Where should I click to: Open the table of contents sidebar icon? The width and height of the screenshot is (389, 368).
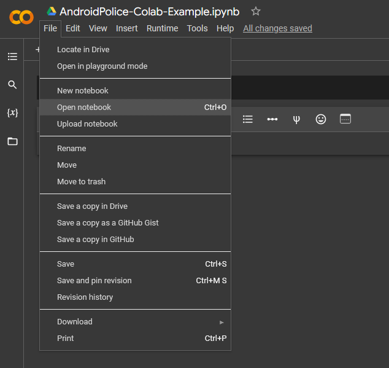[12, 57]
